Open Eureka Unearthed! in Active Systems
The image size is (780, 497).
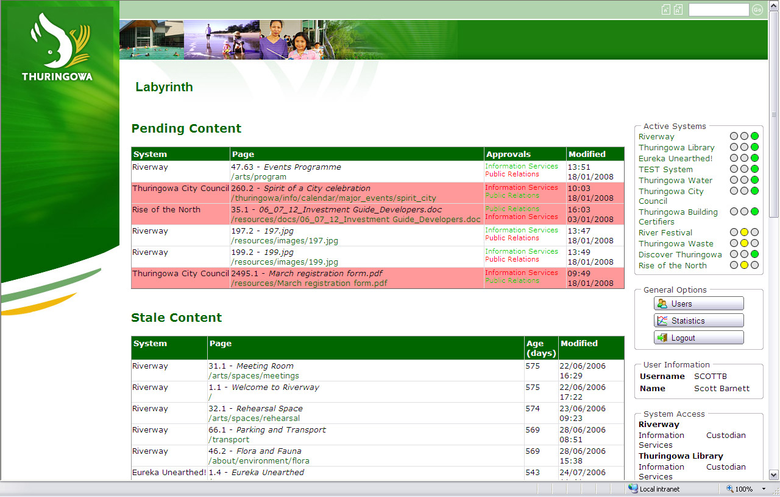point(675,159)
